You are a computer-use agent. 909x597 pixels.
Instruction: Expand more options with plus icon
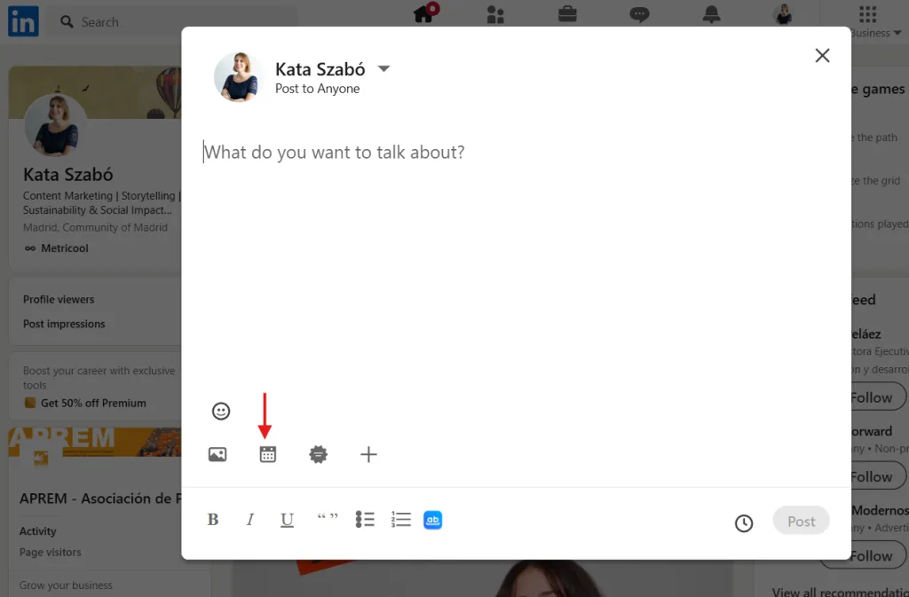coord(368,455)
